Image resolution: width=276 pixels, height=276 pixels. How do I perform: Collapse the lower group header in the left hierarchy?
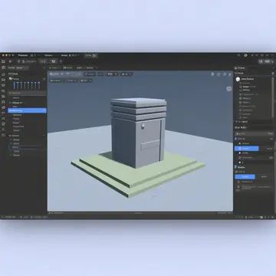[15, 136]
